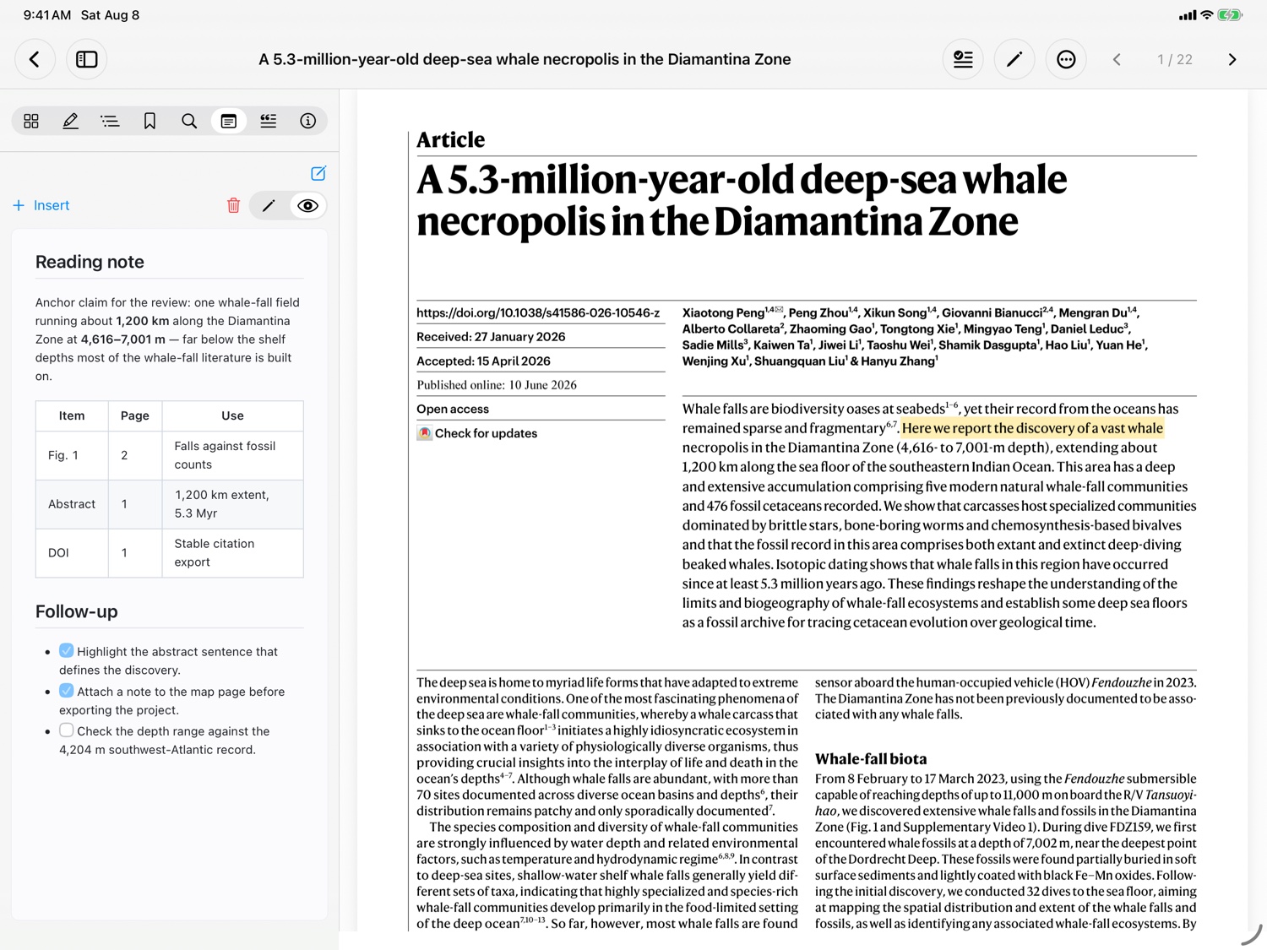Image resolution: width=1267 pixels, height=950 pixels.
Task: Click the Fig. 1 table cell
Action: (72, 455)
